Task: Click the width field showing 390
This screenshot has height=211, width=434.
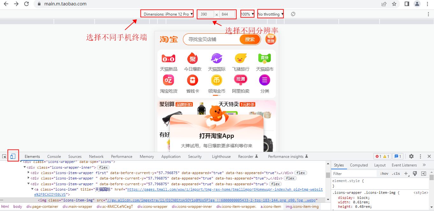Action: tap(206, 14)
